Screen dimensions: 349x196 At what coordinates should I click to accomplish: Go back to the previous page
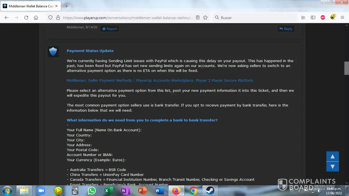pos(7,18)
